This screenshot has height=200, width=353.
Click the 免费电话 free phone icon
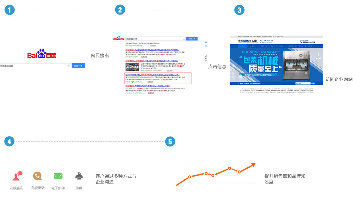(38, 176)
